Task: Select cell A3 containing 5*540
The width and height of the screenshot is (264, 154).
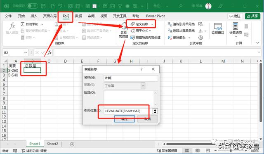Action: click(16, 75)
